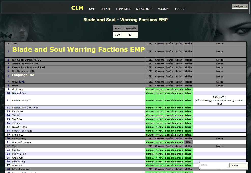Open the TEMPLATES page

(x=123, y=9)
